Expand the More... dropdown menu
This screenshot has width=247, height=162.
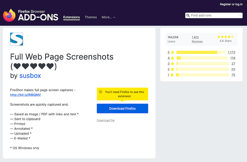click(108, 17)
